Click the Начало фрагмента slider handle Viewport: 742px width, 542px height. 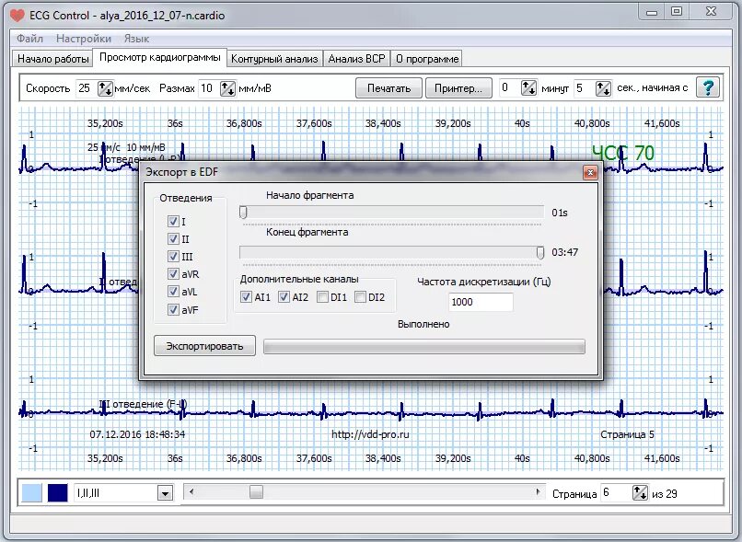click(243, 213)
